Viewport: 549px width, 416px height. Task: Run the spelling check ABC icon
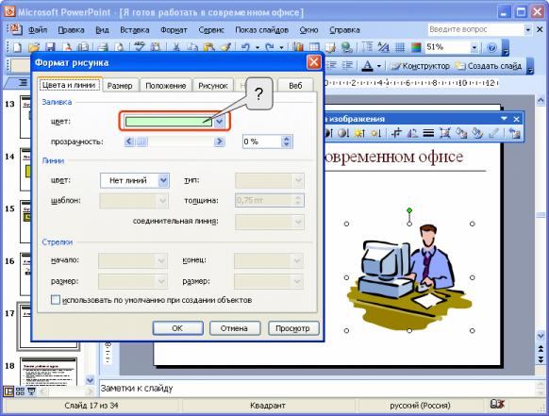pos(140,46)
